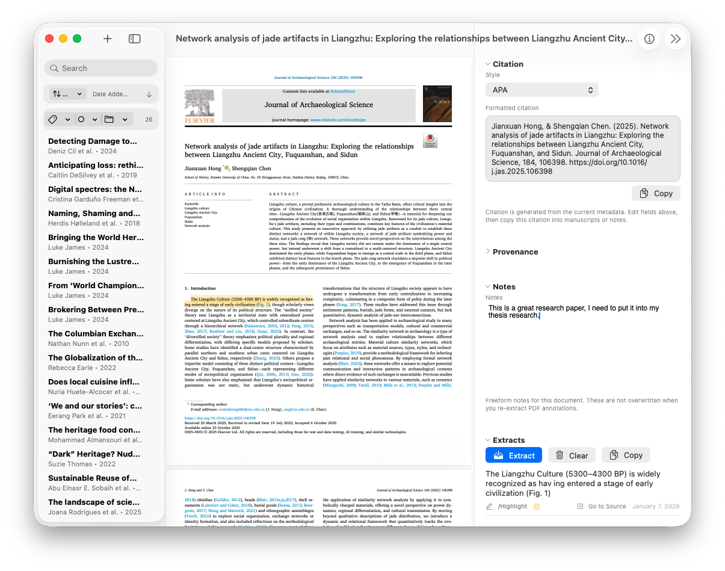Open the document info (i) icon
Image resolution: width=725 pixels, height=571 pixels.
click(649, 39)
